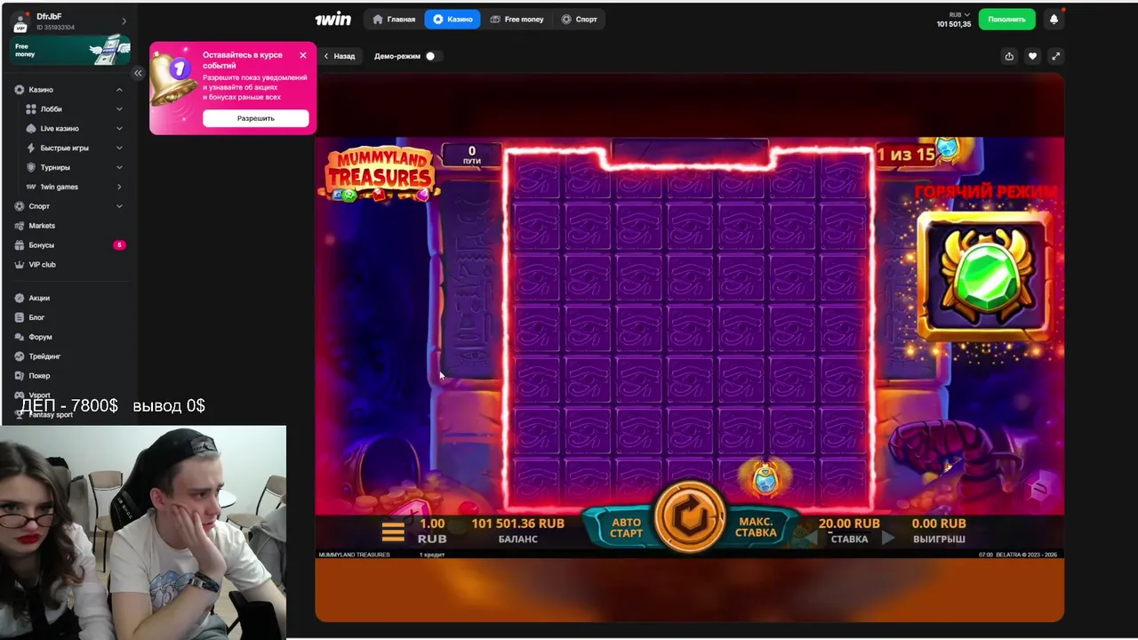Open the slot hamburger menu
This screenshot has height=640, width=1138.
tap(393, 532)
